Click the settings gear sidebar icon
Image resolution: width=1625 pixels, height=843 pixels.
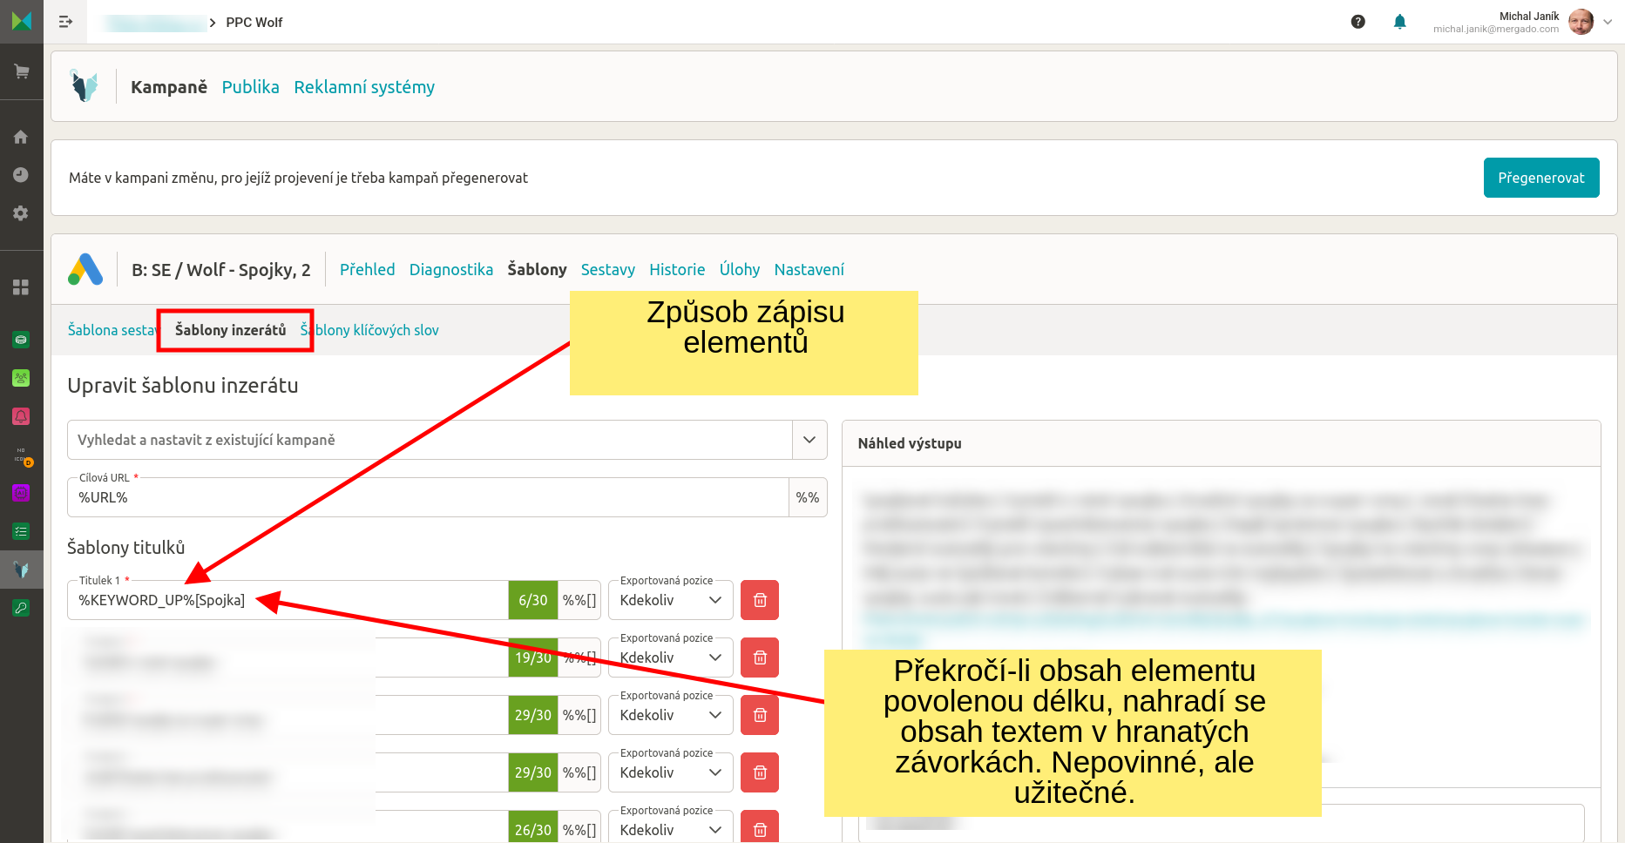point(21,213)
